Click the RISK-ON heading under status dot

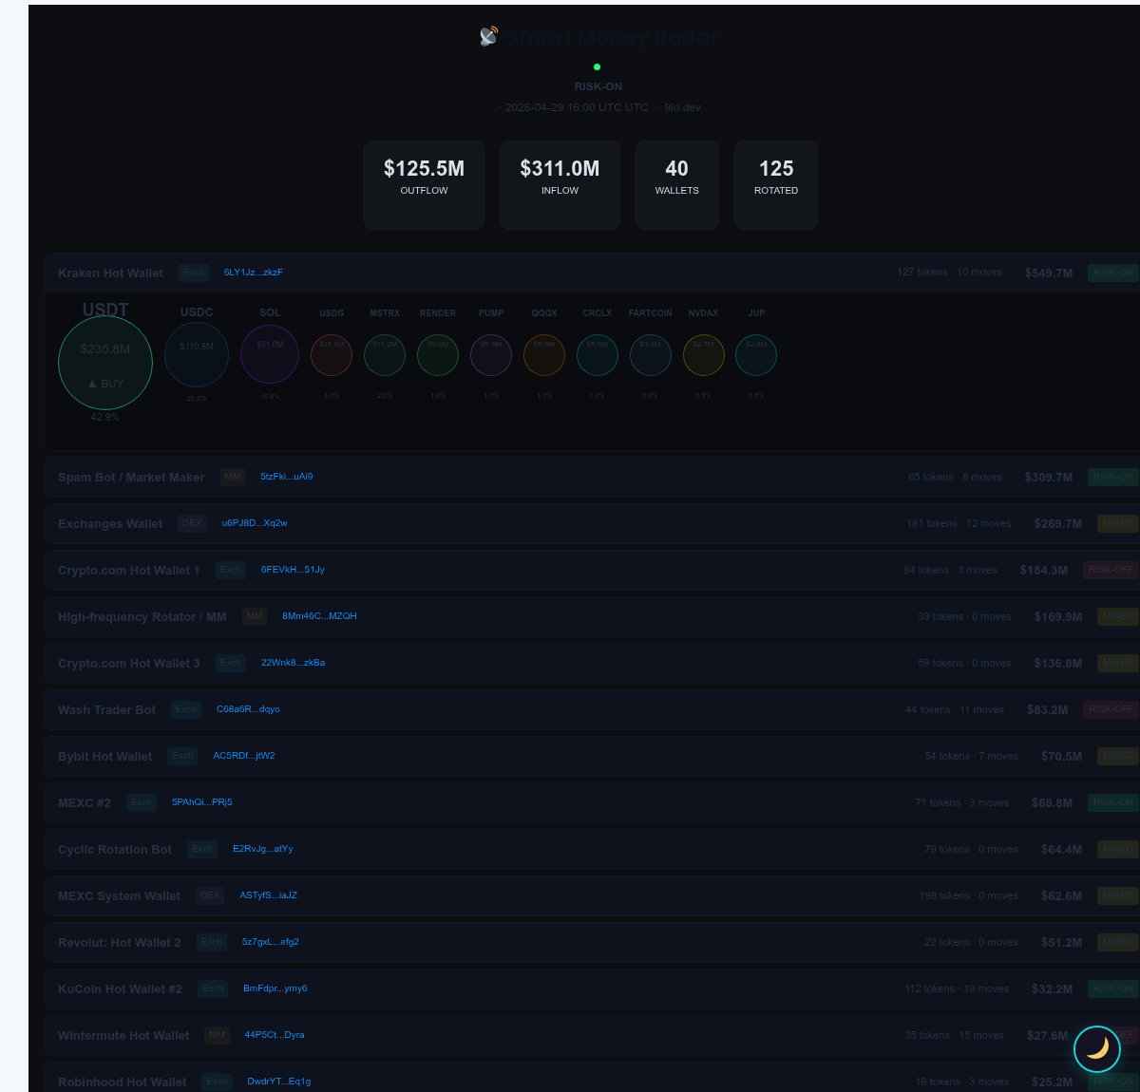(x=598, y=86)
